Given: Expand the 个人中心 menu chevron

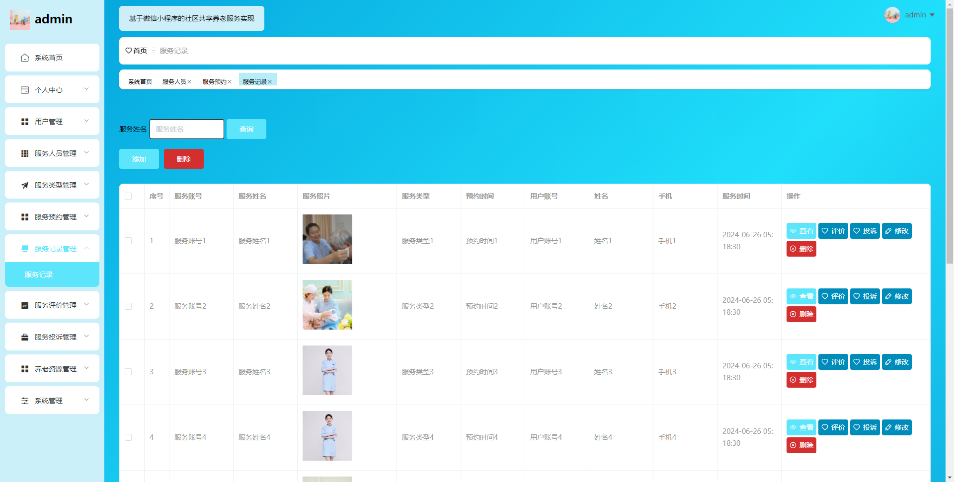Looking at the screenshot, I should coord(86,89).
